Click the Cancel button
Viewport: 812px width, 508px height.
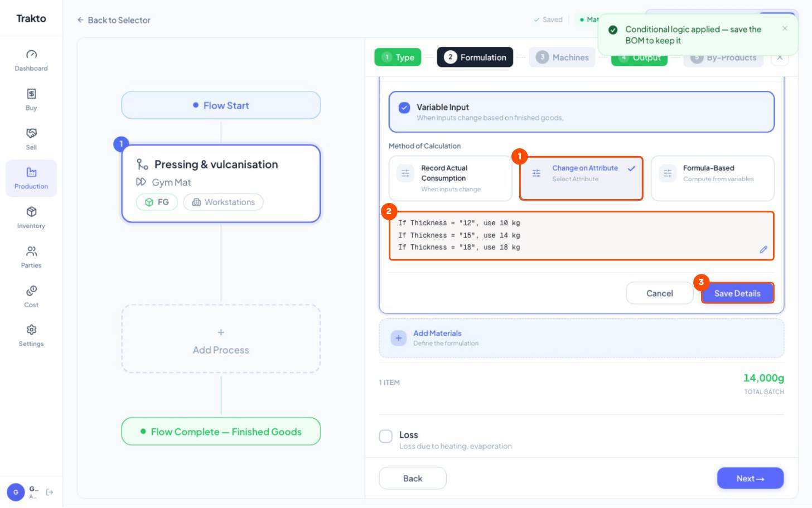tap(660, 293)
